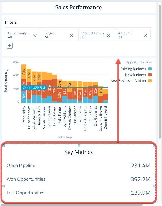Select the Open Pipeline metric value 231.4M
Screen dimensions: 162x206
(141, 166)
